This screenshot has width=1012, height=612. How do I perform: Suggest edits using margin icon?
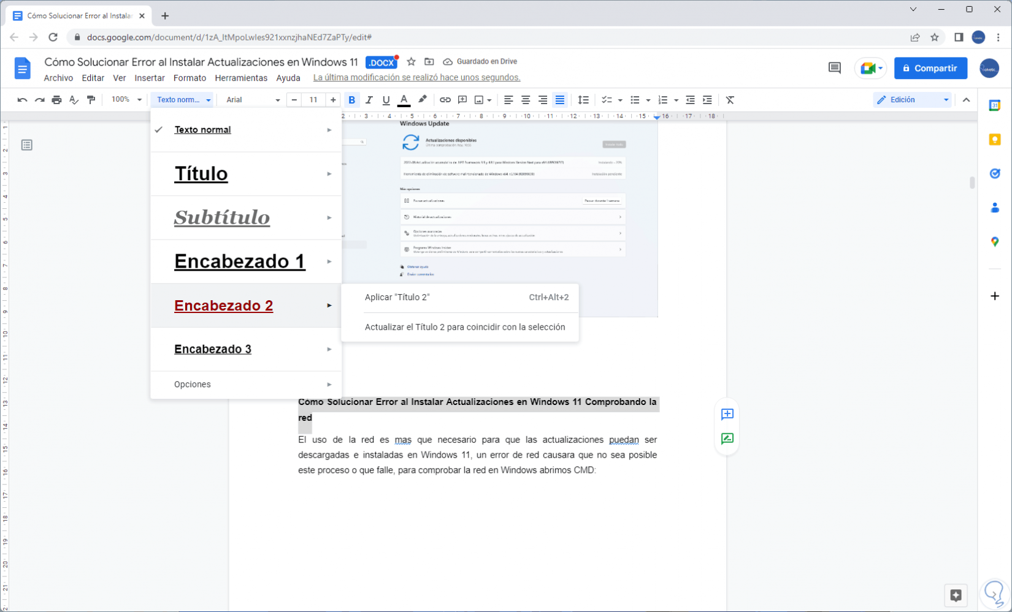(727, 439)
